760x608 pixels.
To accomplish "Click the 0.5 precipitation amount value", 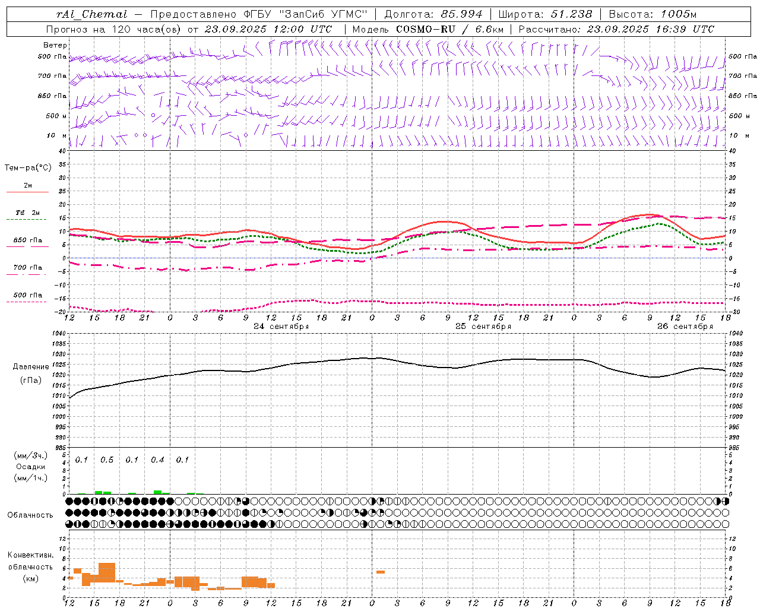I will coord(107,460).
